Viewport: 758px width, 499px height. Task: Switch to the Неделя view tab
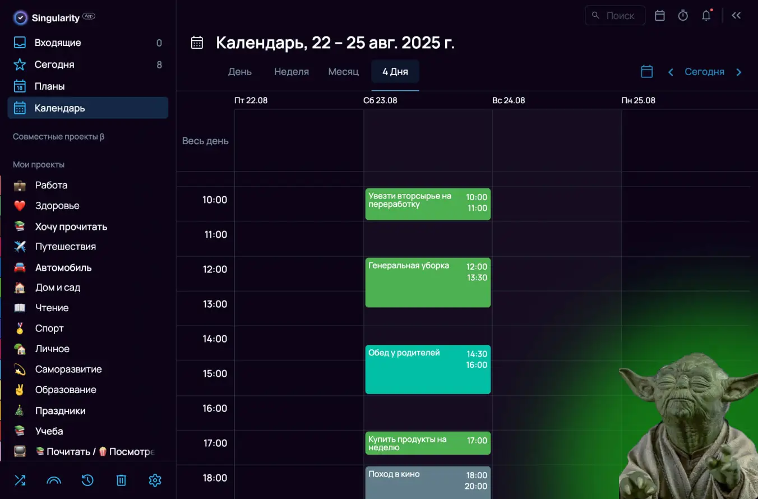[292, 72]
